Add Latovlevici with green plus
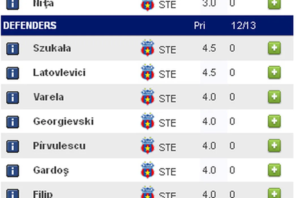 (274, 72)
